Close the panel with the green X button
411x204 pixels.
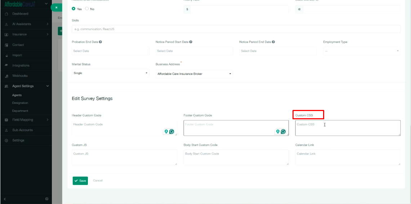pos(56,7)
